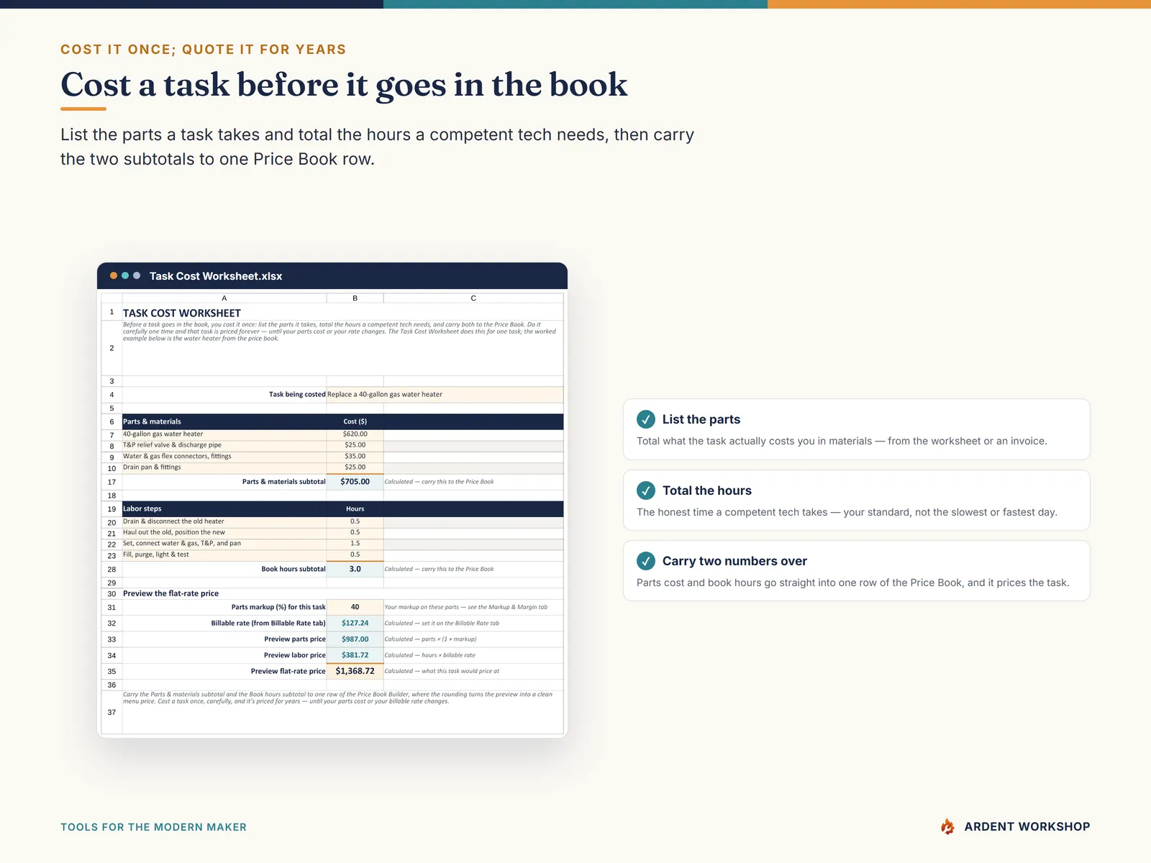Click the 'Book hours subtotal' label
Screen dimensions: 1151x863
click(294, 569)
